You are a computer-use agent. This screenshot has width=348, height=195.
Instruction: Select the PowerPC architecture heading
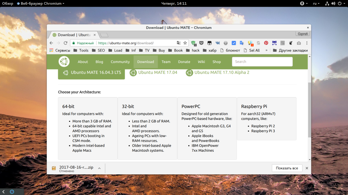191,106
